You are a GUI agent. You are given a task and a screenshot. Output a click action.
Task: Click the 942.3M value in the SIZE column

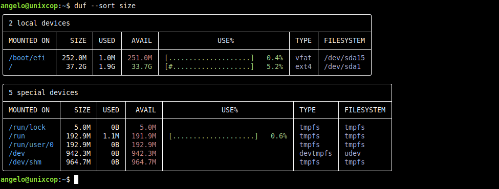tap(78, 153)
